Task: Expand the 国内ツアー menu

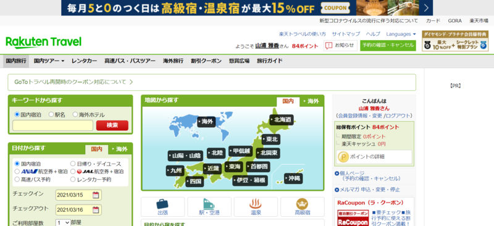Action: [x=49, y=61]
